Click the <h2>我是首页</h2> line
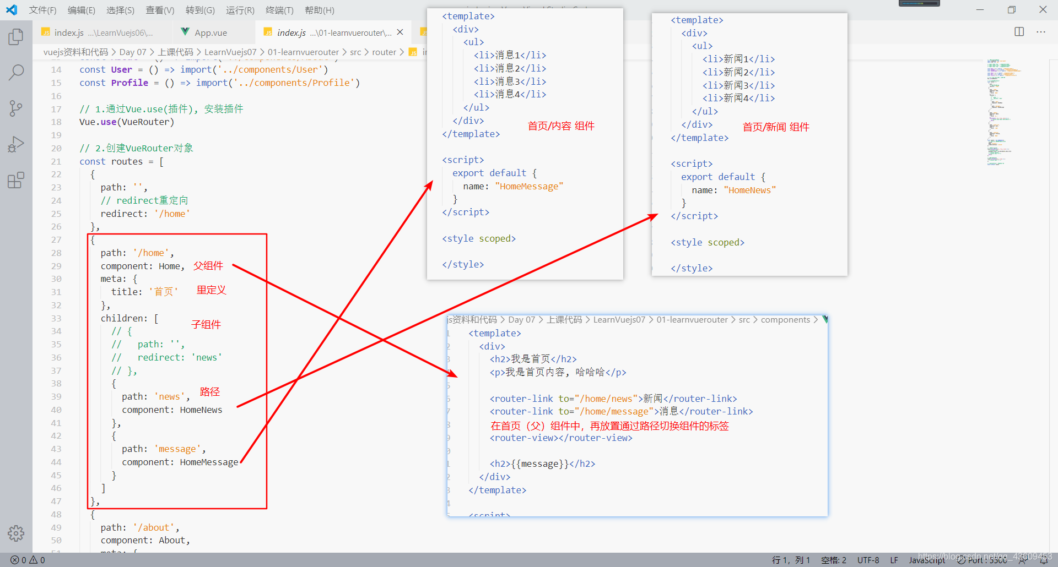 click(533, 359)
